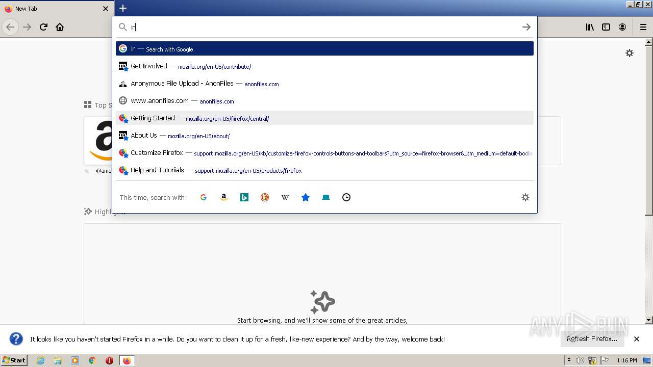Close the New Tab tab
653x367 pixels.
click(x=106, y=9)
